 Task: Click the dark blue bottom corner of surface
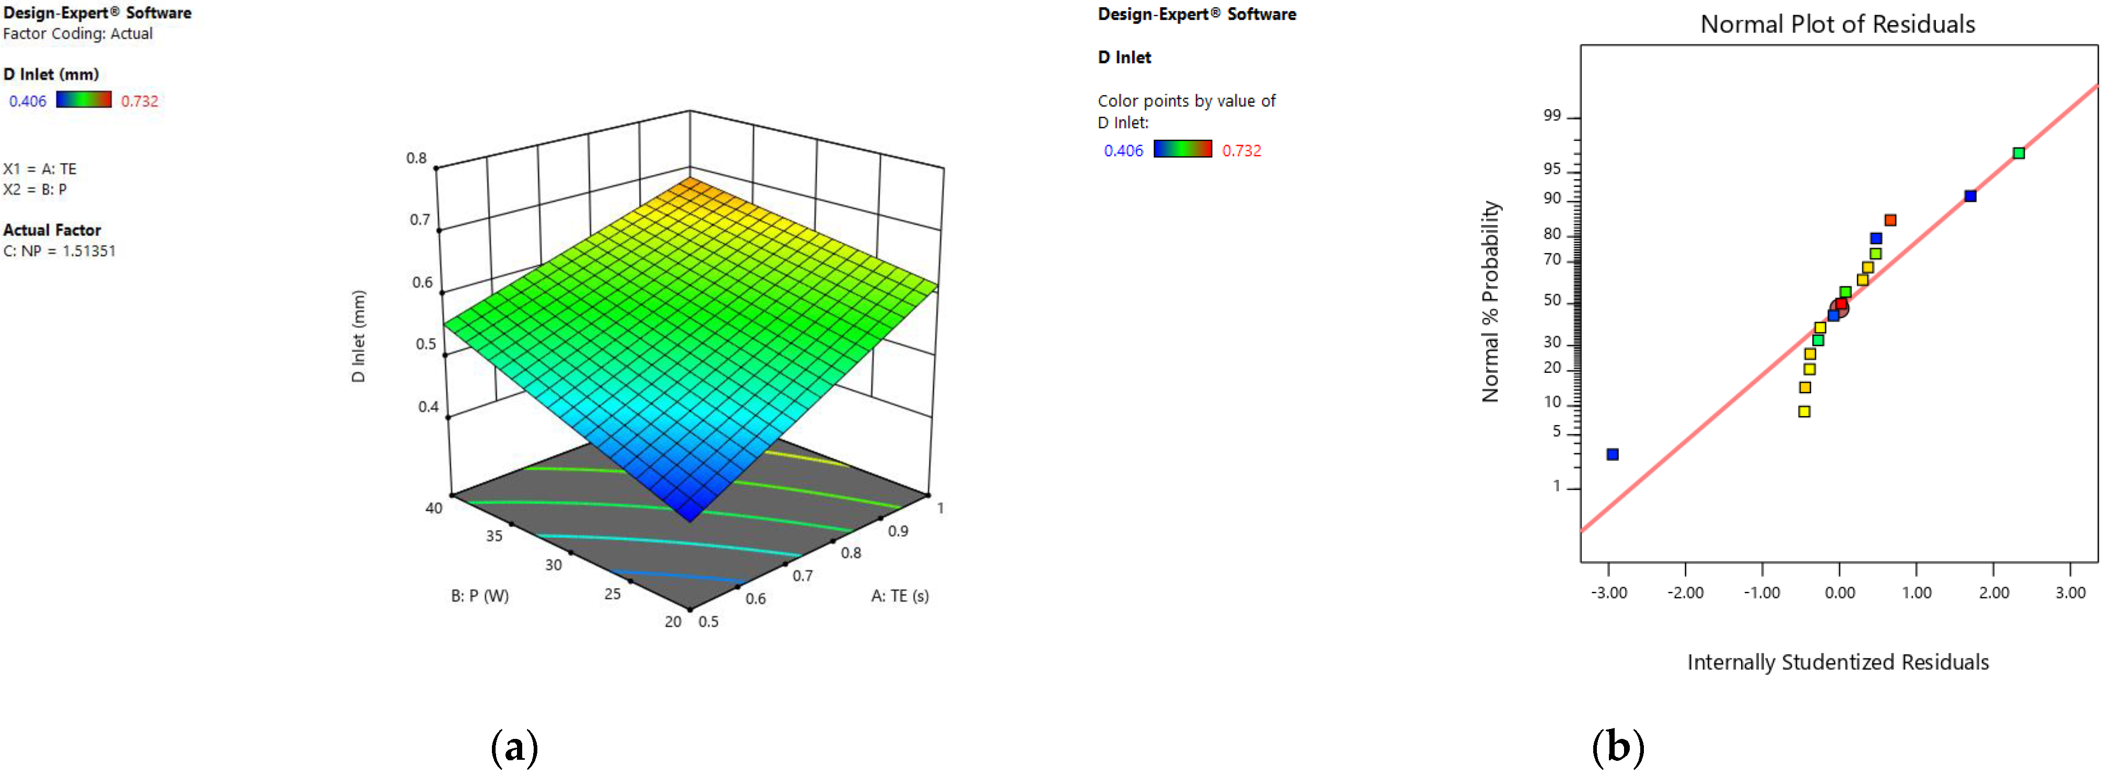tap(690, 512)
